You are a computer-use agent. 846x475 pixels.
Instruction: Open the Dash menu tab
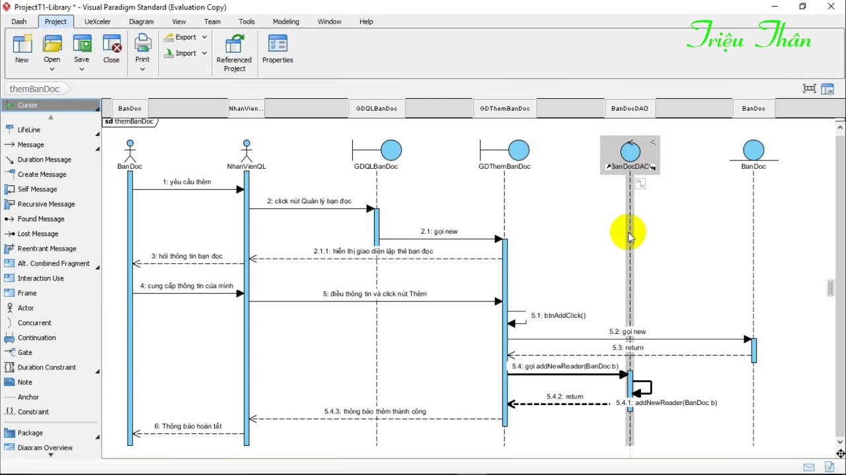click(19, 22)
